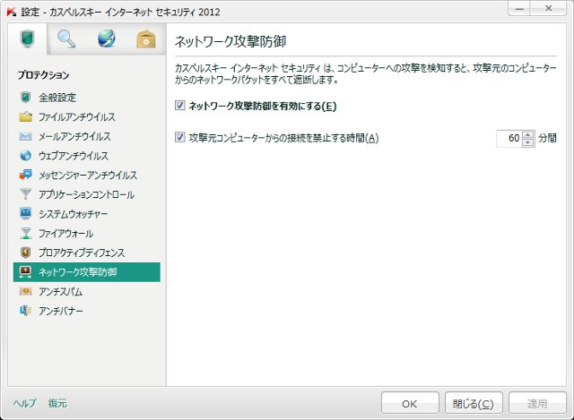Increase block time with up arrow
This screenshot has width=574, height=420.
pos(527,134)
